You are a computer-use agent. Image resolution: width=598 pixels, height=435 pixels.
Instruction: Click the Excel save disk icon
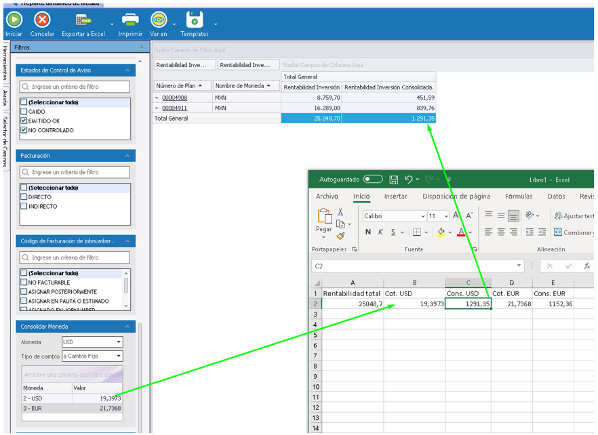click(x=394, y=180)
